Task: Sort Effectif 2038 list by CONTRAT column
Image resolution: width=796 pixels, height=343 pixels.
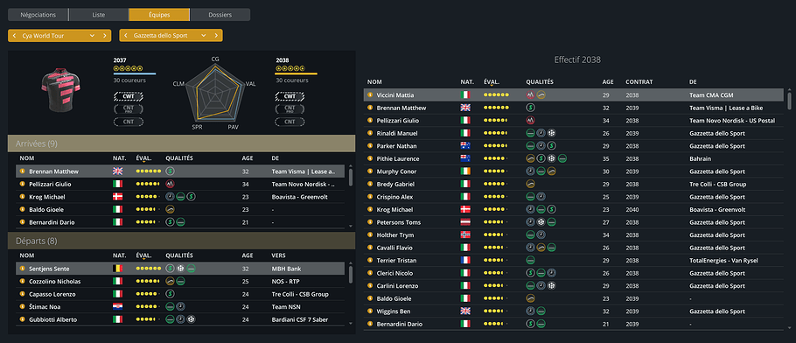Action: pyautogui.click(x=639, y=81)
